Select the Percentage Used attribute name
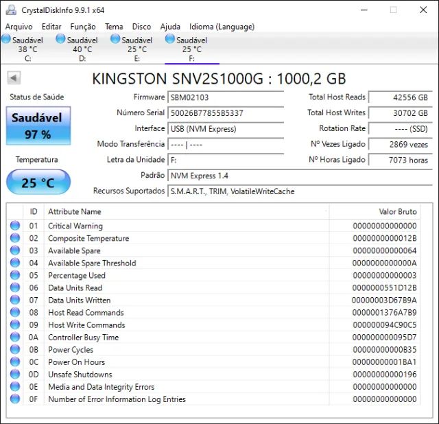This screenshot has height=424, width=439. pyautogui.click(x=77, y=275)
